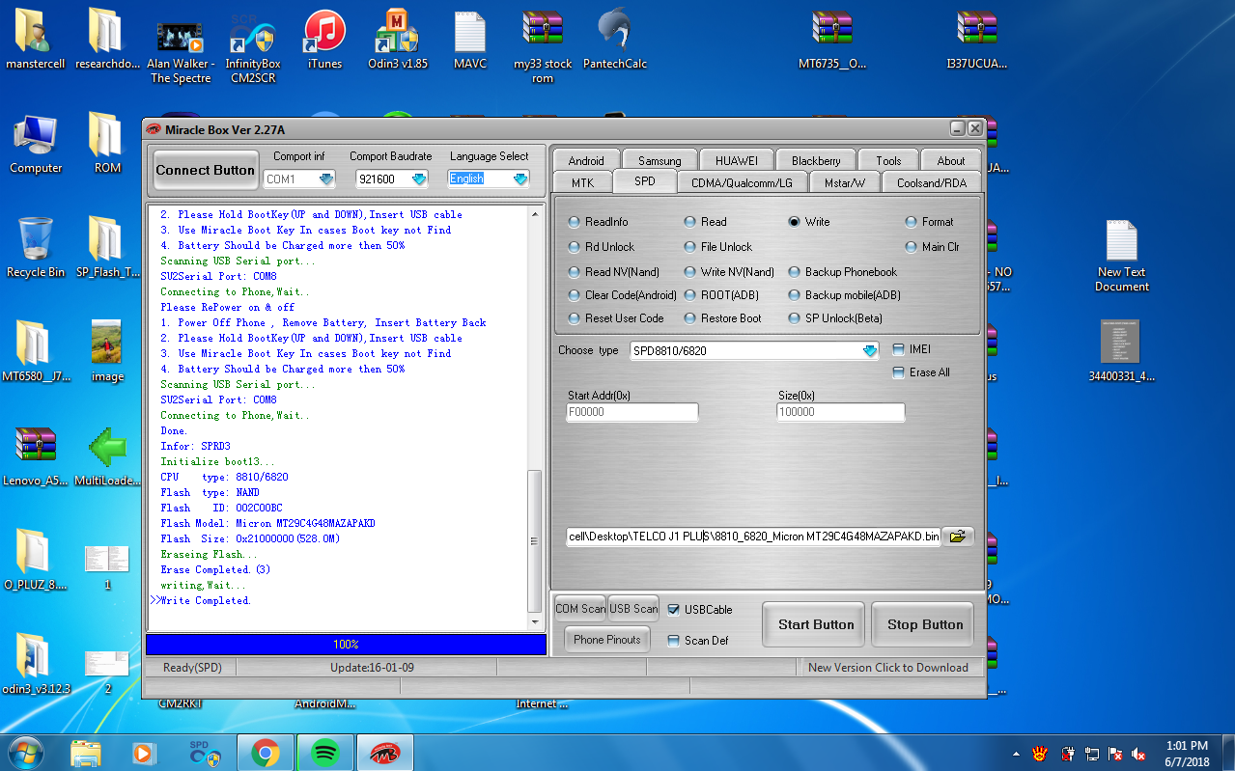1235x771 pixels.
Task: Select the MAVC file icon
Action: (x=470, y=41)
